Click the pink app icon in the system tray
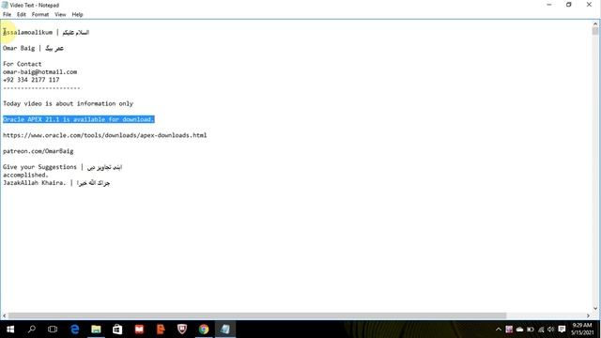The width and height of the screenshot is (601, 338). click(509, 330)
